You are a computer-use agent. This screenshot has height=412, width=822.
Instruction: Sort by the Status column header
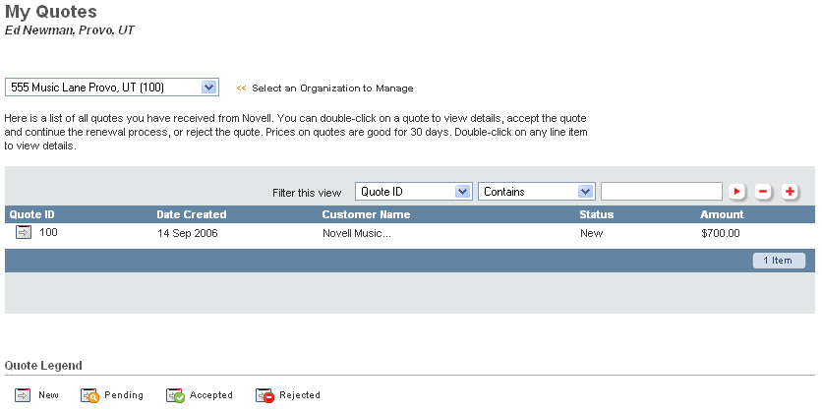[x=596, y=214]
